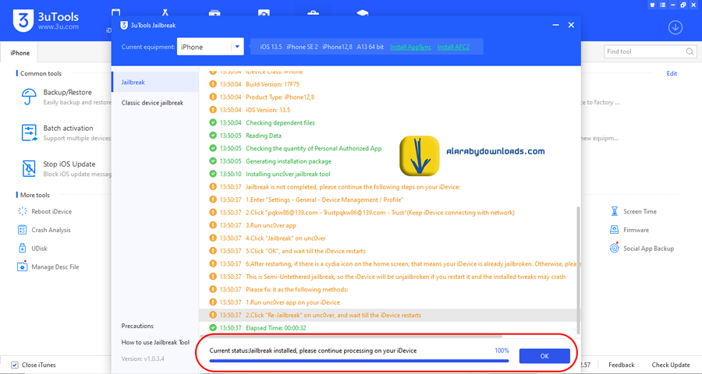
Task: Open the Precautions link
Action: click(x=137, y=326)
